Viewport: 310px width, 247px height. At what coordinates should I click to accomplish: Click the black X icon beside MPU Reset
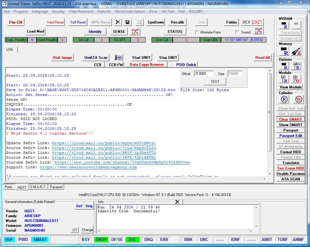click(x=118, y=22)
